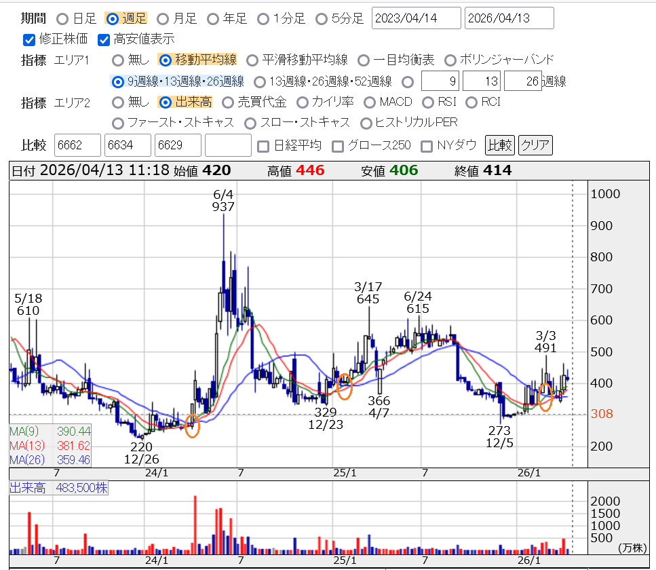
Task: Switch period to 月足 monthly
Action: (163, 18)
